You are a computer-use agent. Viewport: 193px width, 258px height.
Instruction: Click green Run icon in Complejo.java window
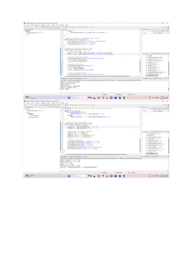(x=43, y=105)
